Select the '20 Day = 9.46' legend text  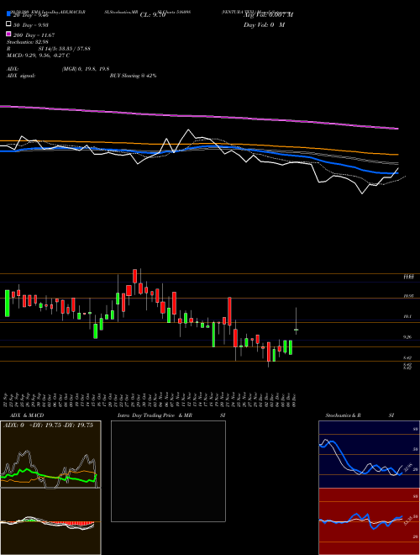click(30, 15)
